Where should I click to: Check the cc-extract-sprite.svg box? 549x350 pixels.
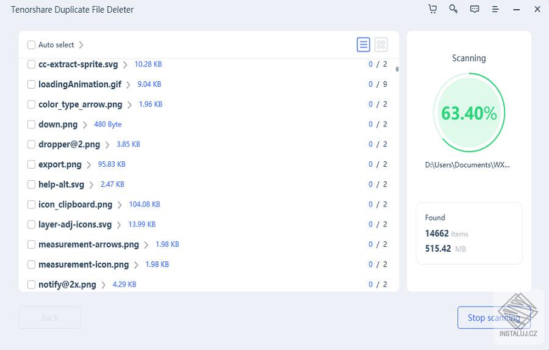pos(31,64)
